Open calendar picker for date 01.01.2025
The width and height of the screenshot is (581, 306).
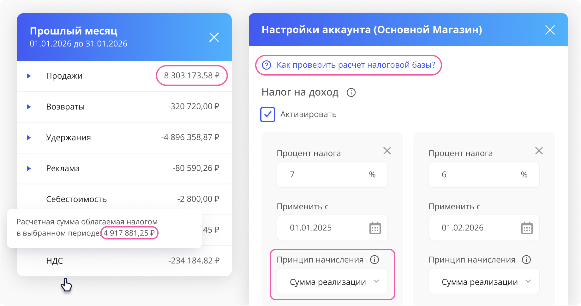click(375, 228)
